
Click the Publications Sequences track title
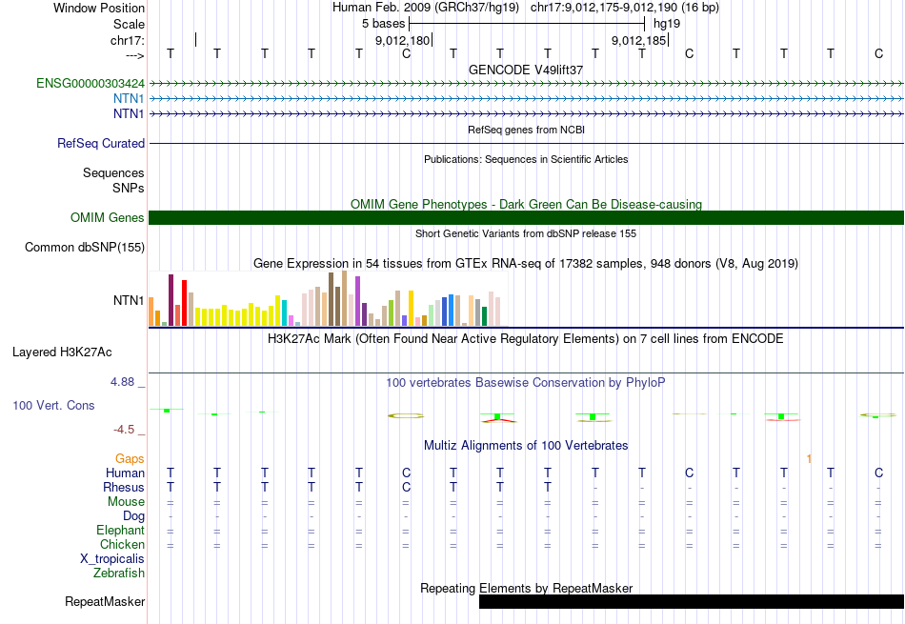coord(526,159)
